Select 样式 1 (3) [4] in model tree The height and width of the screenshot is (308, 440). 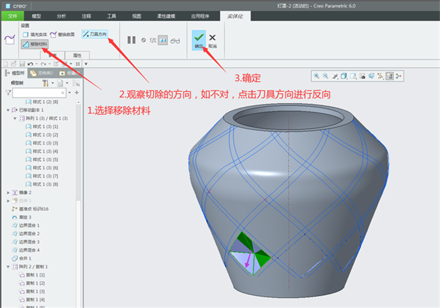(42, 151)
